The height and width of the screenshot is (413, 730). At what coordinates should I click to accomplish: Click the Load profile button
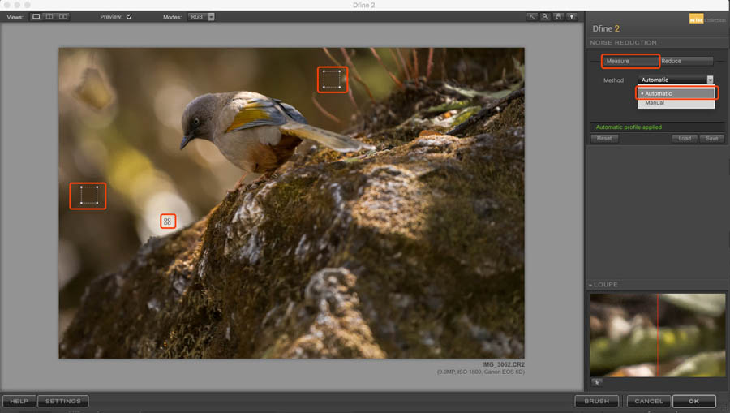click(x=685, y=138)
